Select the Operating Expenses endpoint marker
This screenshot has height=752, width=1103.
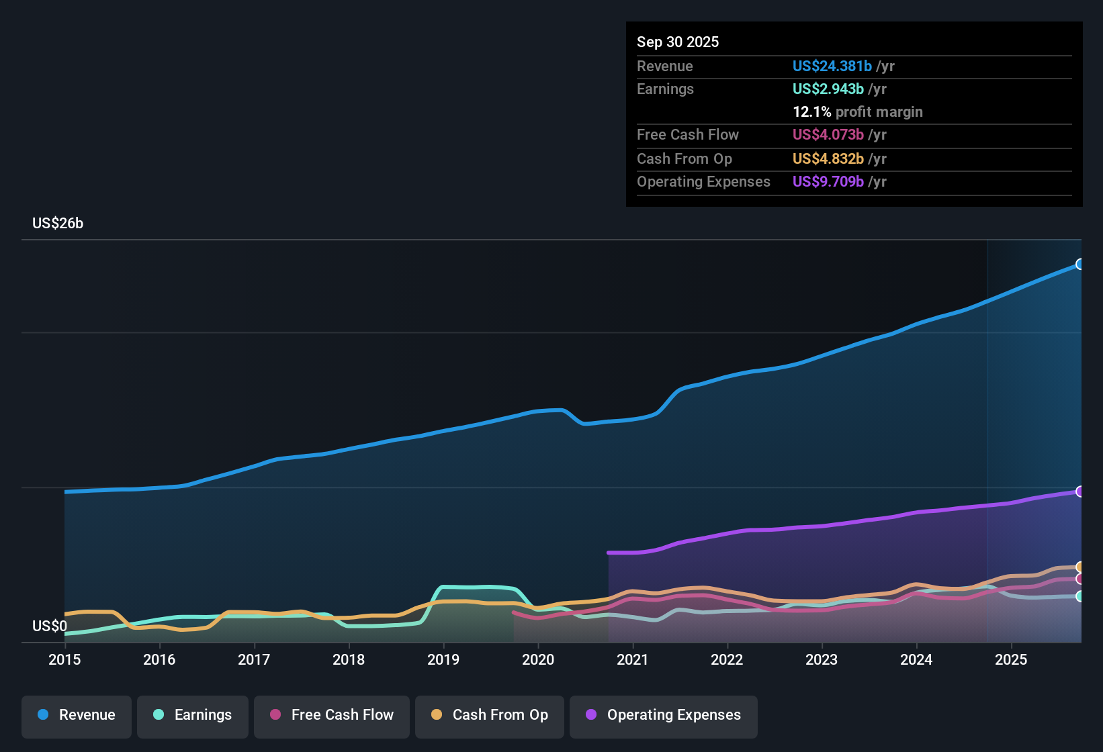pyautogui.click(x=1079, y=491)
